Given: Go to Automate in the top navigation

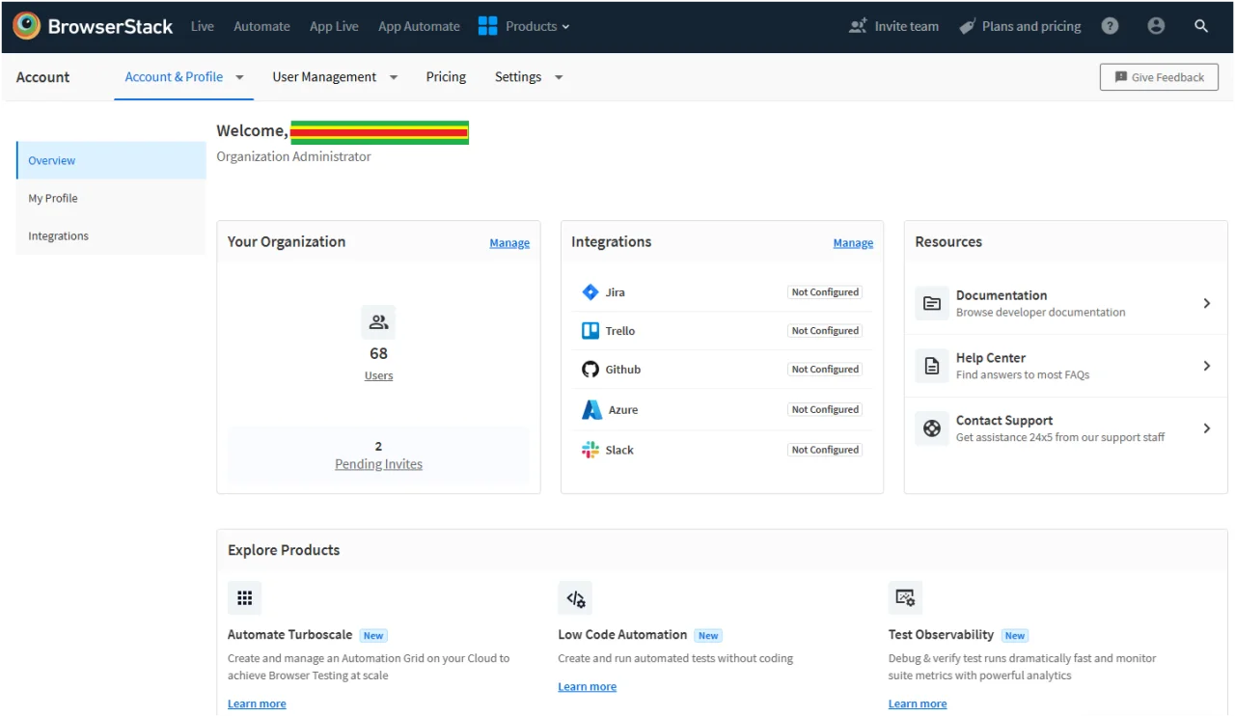Looking at the screenshot, I should pos(261,26).
